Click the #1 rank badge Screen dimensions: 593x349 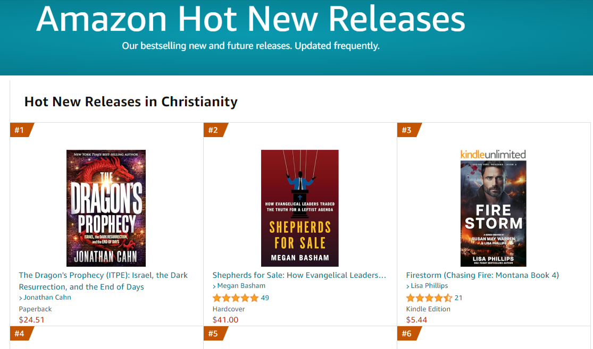click(x=20, y=129)
